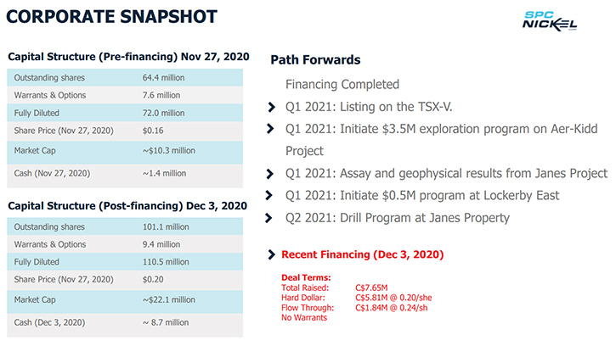Image resolution: width=616 pixels, height=346 pixels.
Task: Click chevron beside Listing on the TSX-V
Action: coord(271,107)
